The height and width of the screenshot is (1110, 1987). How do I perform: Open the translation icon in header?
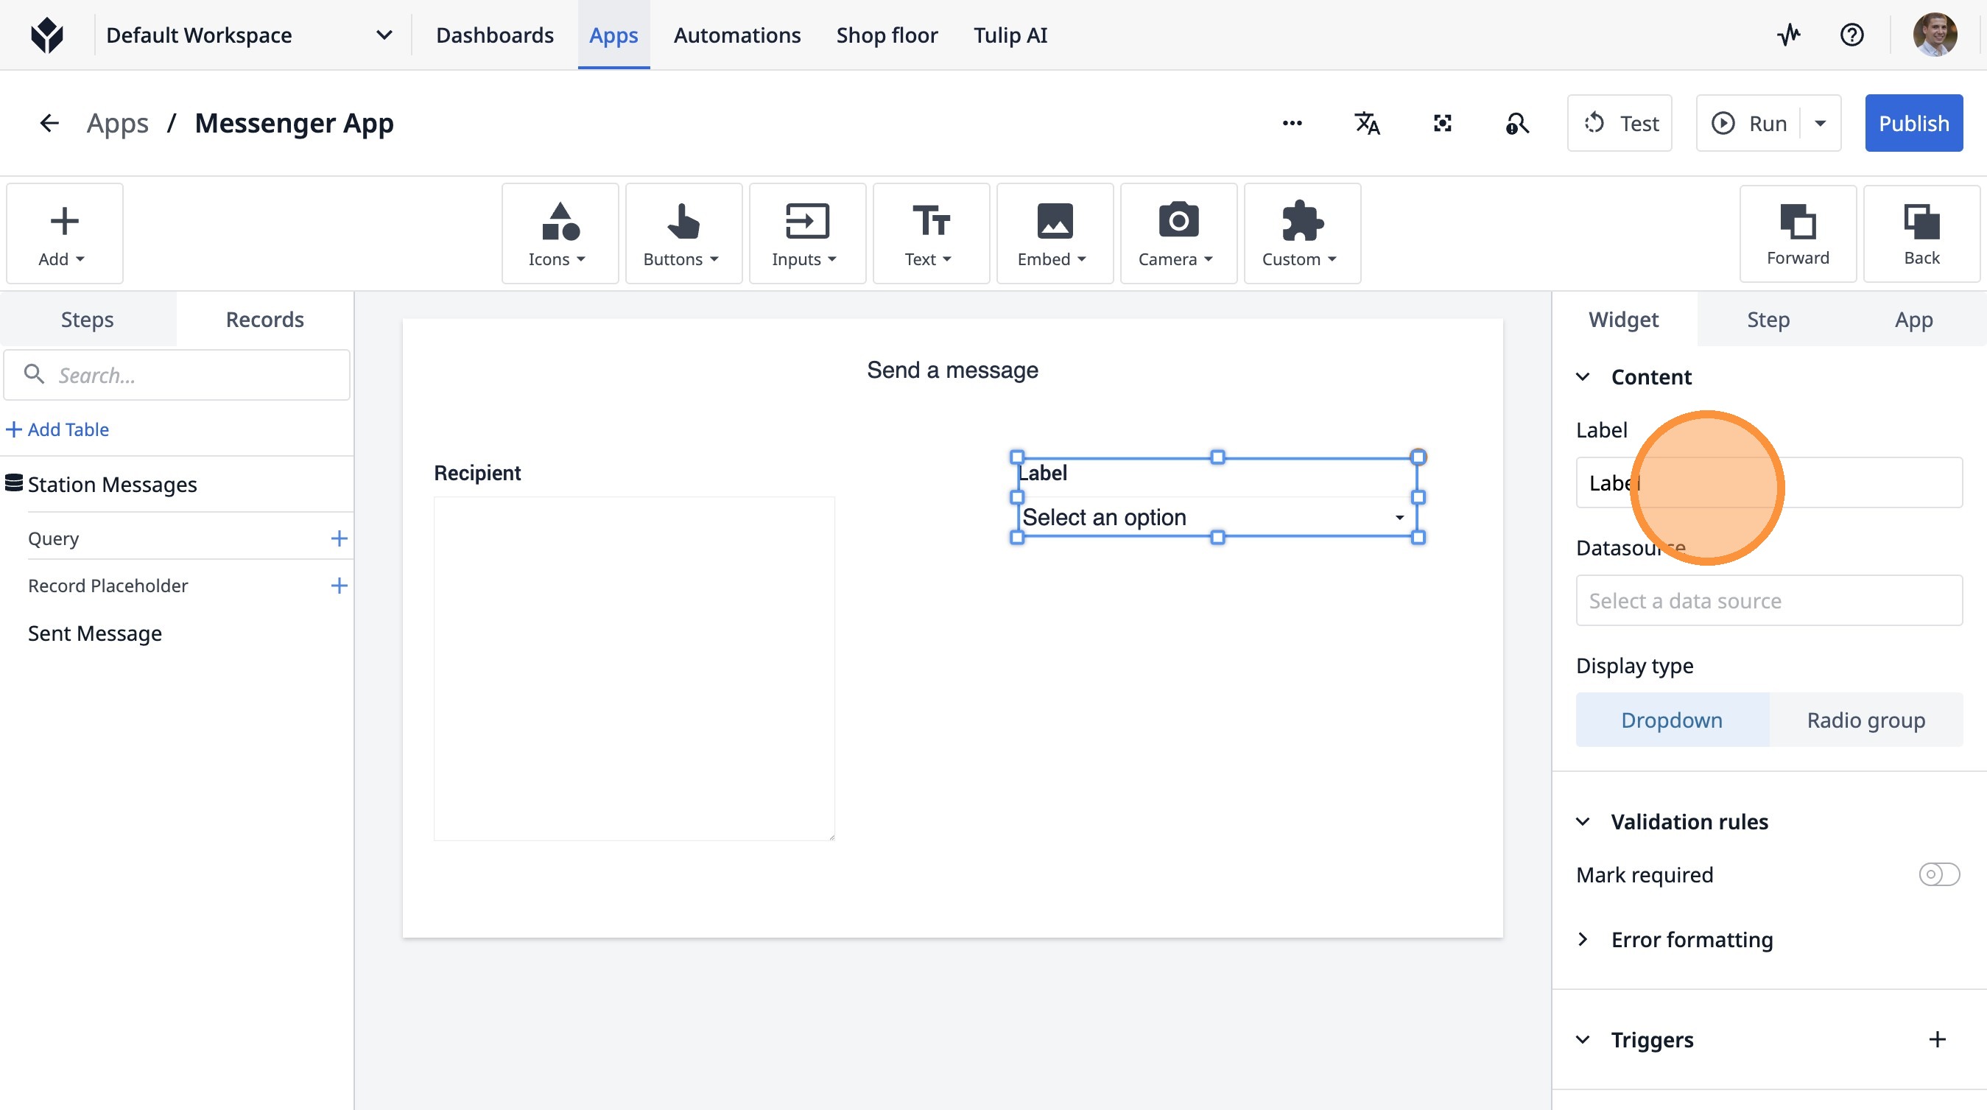click(x=1367, y=124)
